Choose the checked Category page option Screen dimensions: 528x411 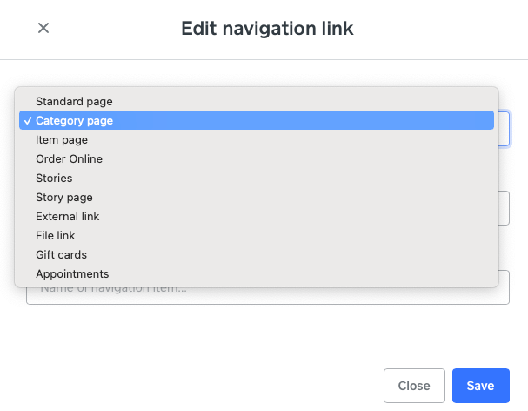[x=74, y=121]
